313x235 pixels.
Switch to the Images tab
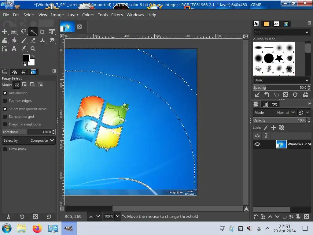click(x=33, y=72)
